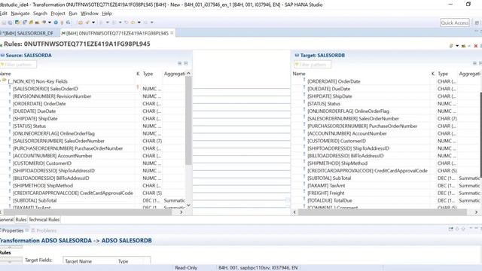Open the Project menu
Viewport: 482px width, 271px height.
[x=58, y=14]
